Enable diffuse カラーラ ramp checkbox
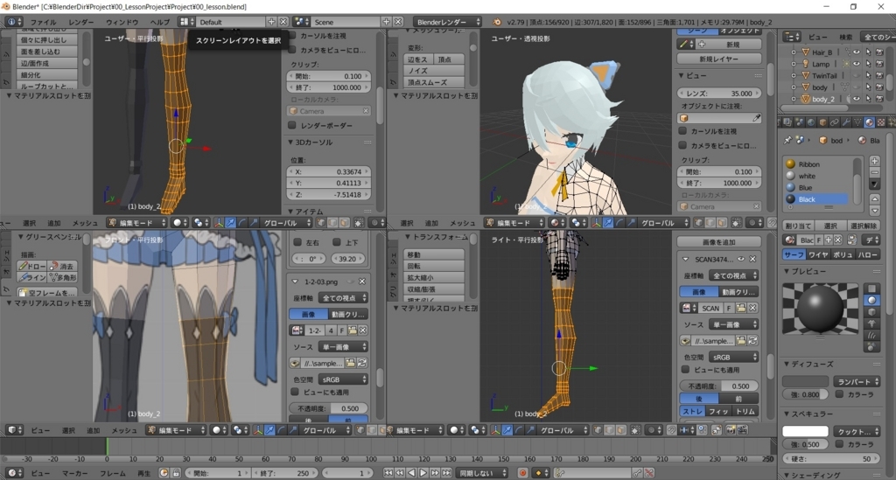 pos(839,393)
